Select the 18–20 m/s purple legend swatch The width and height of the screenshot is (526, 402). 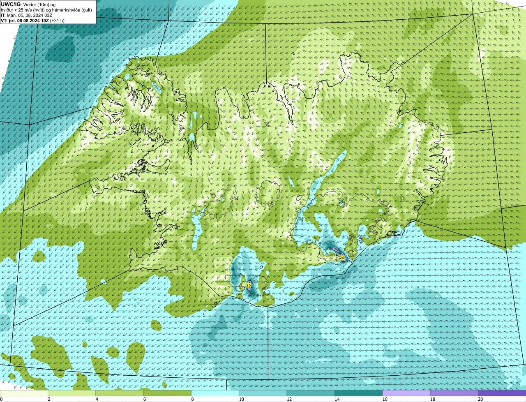[x=454, y=393]
